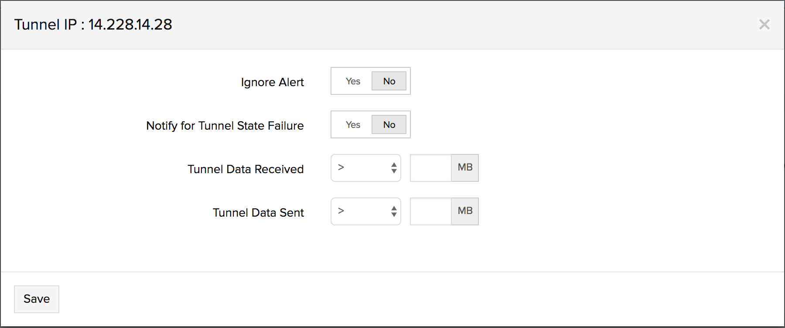
Task: Click the Tunnel Data Received label
Action: coord(246,169)
